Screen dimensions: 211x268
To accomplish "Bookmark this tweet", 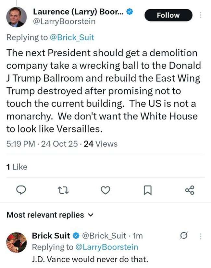I will pyautogui.click(x=148, y=191).
